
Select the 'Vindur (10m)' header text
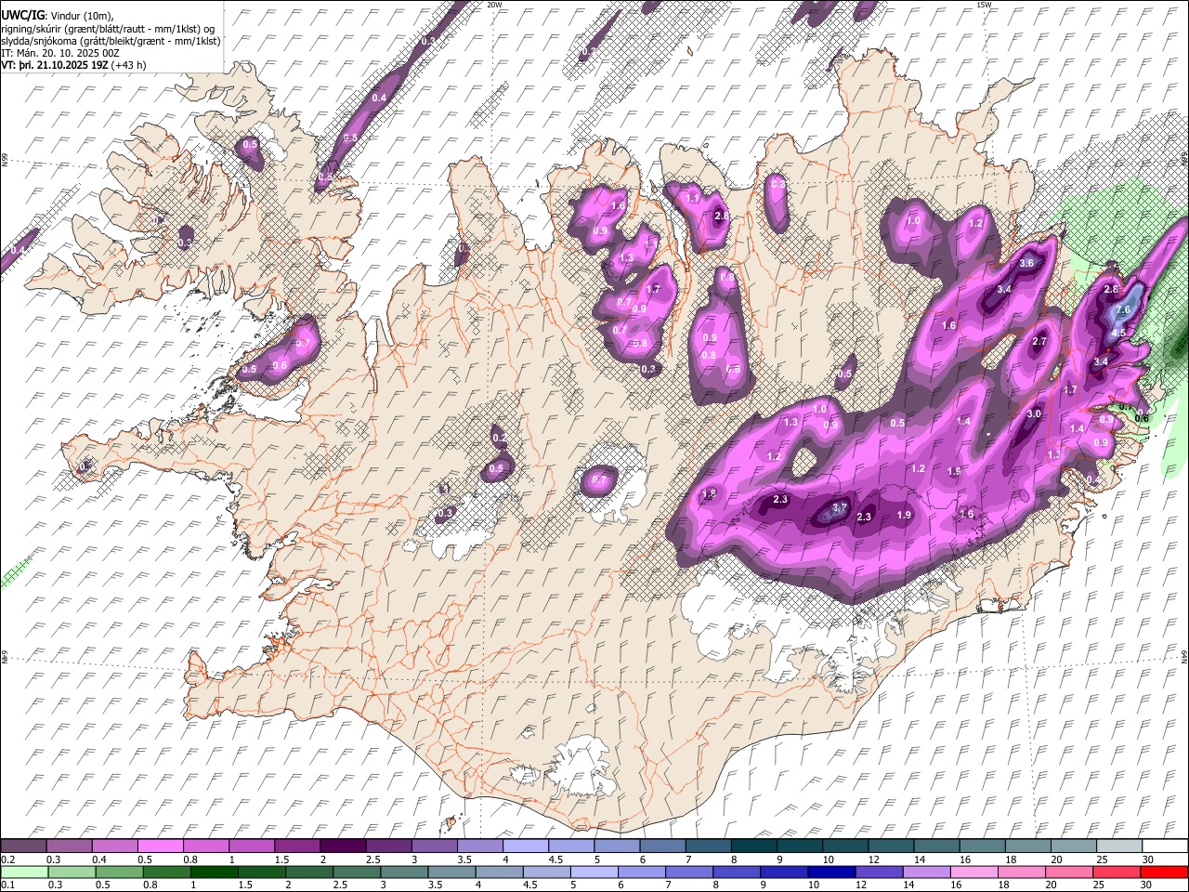[x=81, y=17]
